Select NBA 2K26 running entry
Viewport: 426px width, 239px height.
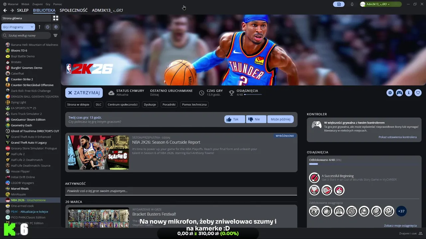coord(28,200)
